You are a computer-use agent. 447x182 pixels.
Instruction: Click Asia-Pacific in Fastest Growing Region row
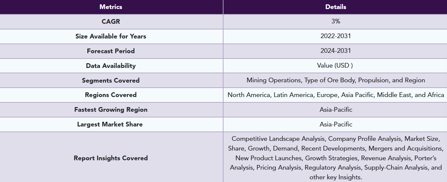coord(336,110)
